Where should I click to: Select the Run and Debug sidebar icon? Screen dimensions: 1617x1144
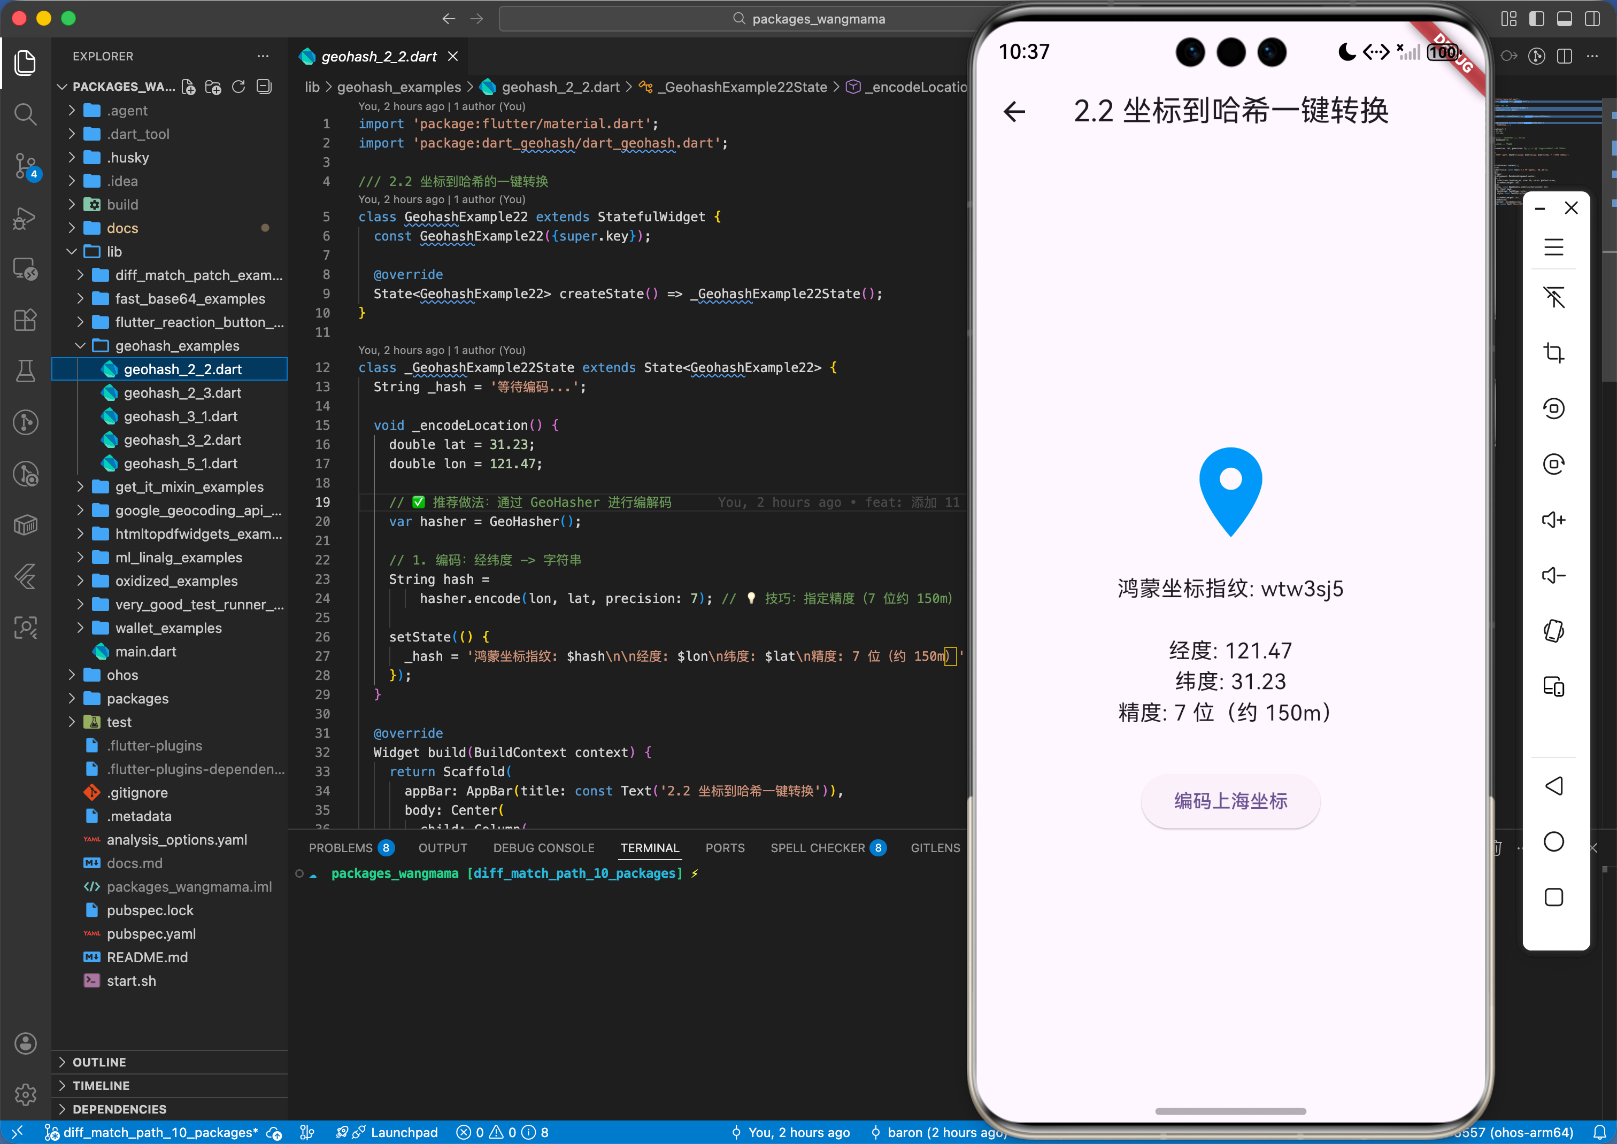pyautogui.click(x=25, y=218)
